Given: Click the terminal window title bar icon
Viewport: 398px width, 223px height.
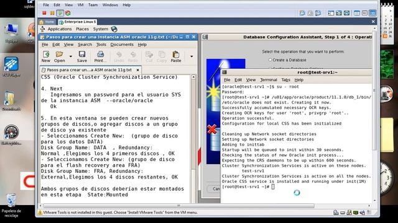Looking at the screenshot, I should click(224, 72).
